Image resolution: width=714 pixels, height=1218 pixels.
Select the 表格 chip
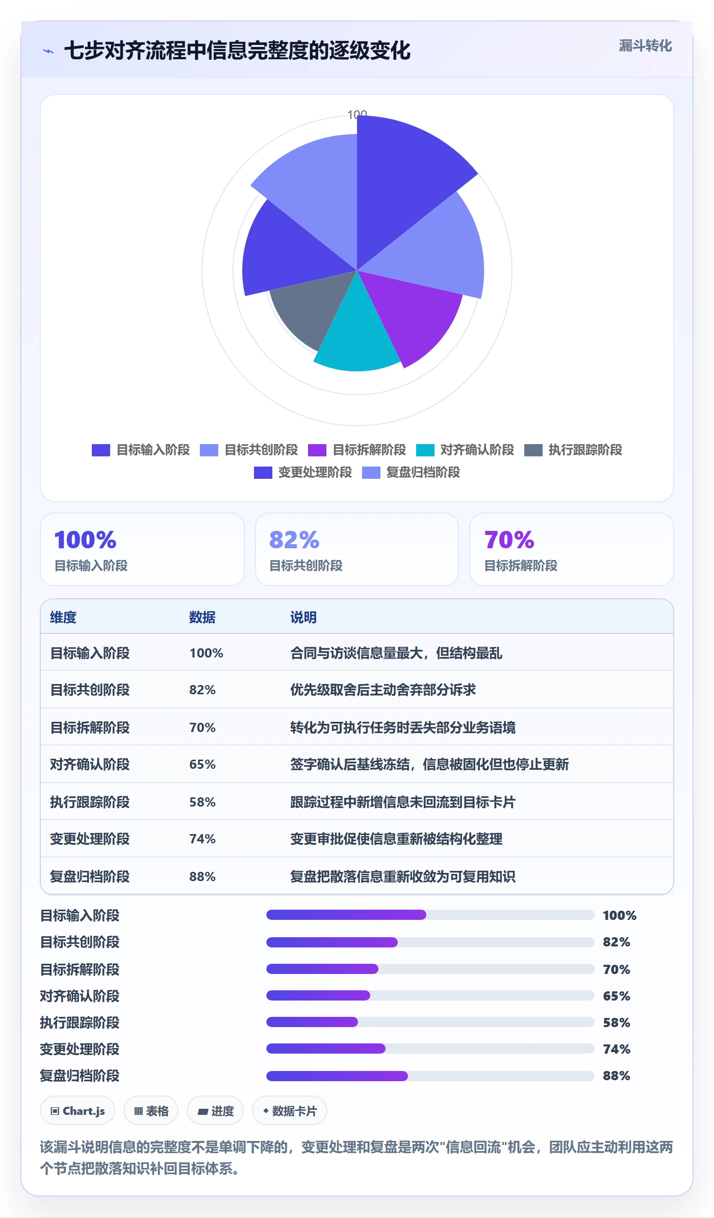(x=151, y=1110)
